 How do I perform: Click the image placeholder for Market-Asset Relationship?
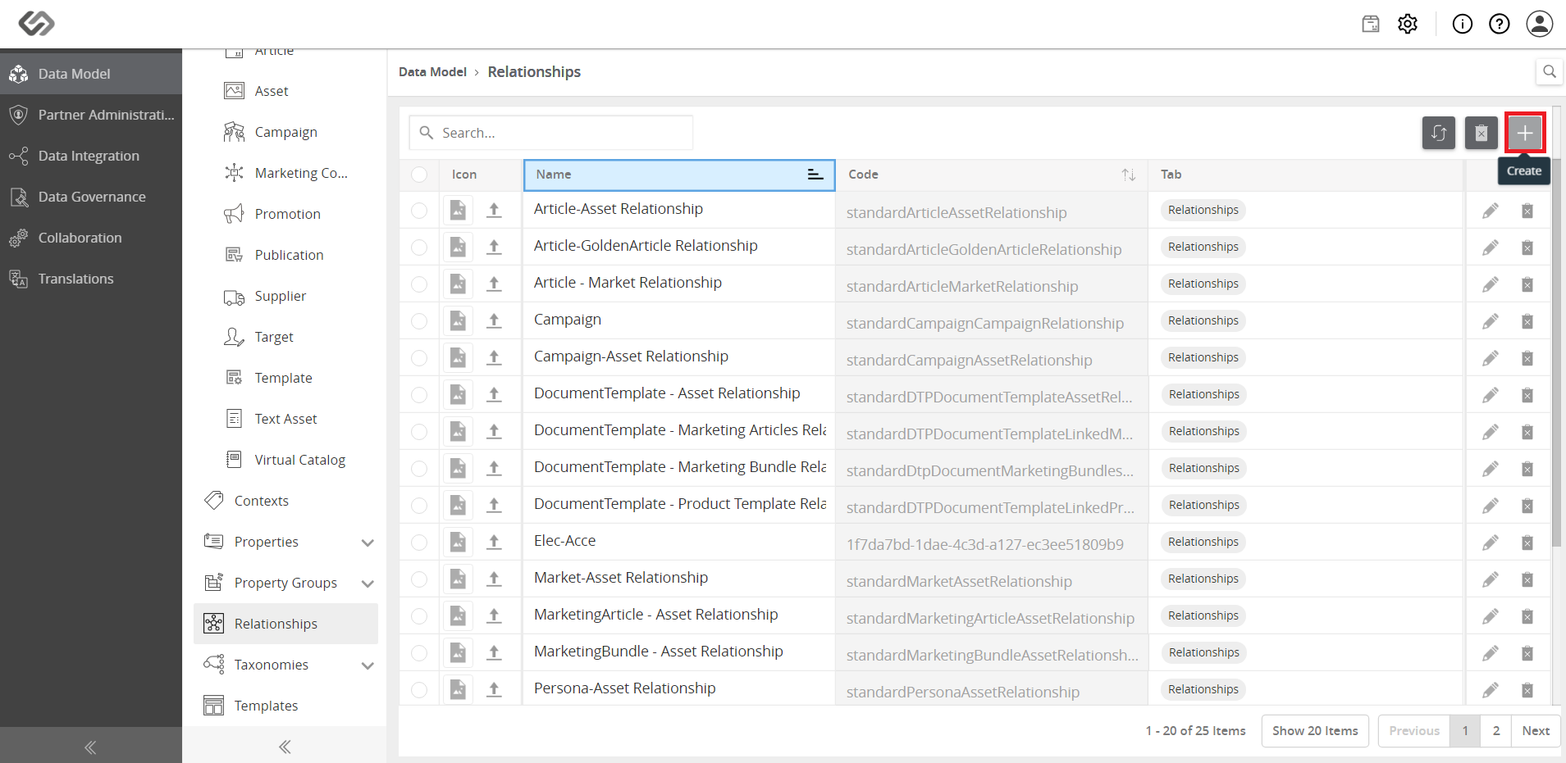[458, 579]
